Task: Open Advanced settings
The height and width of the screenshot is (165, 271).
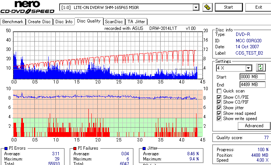Action: 254,126
